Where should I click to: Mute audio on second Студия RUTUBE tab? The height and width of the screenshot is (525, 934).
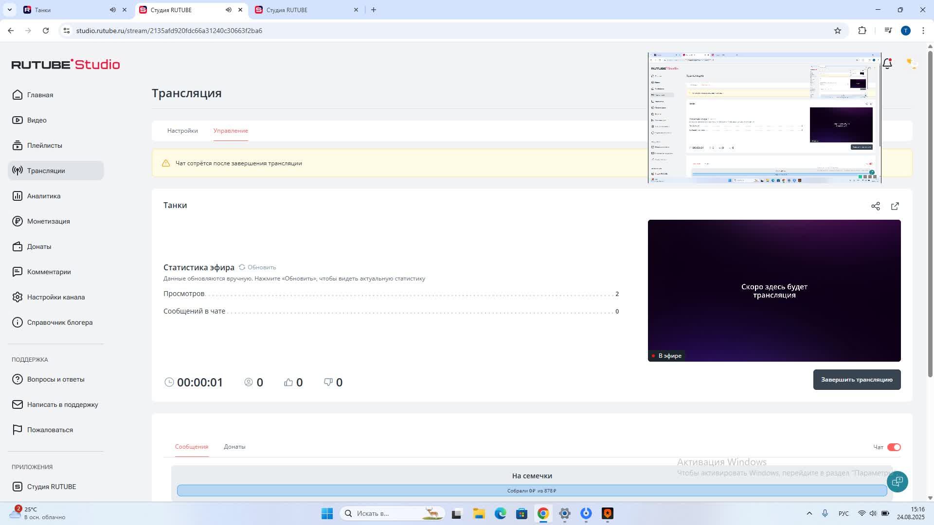228,10
